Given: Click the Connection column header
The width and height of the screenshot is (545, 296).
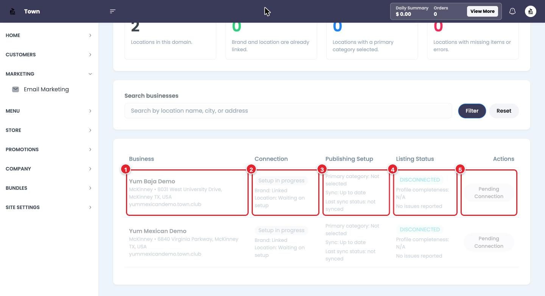Looking at the screenshot, I should tap(271, 159).
